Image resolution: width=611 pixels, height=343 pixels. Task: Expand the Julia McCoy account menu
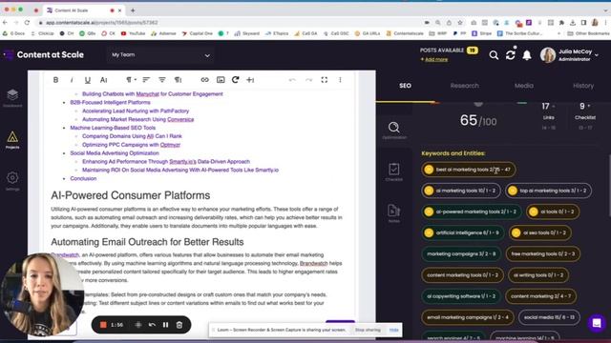click(x=569, y=55)
